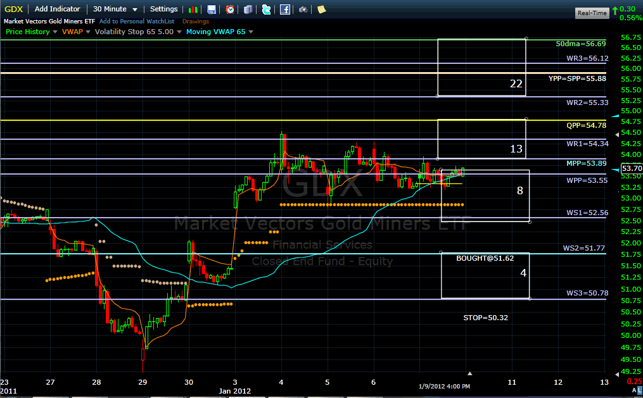The width and height of the screenshot is (643, 398).
Task: Click the grey arrow marker near 49.25 on the price axis
Action: [618, 374]
